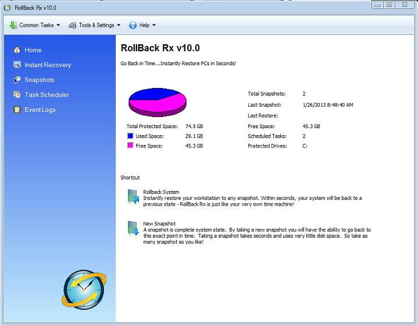Open the Tools & Settings menu
418x325 pixels.
(95, 25)
